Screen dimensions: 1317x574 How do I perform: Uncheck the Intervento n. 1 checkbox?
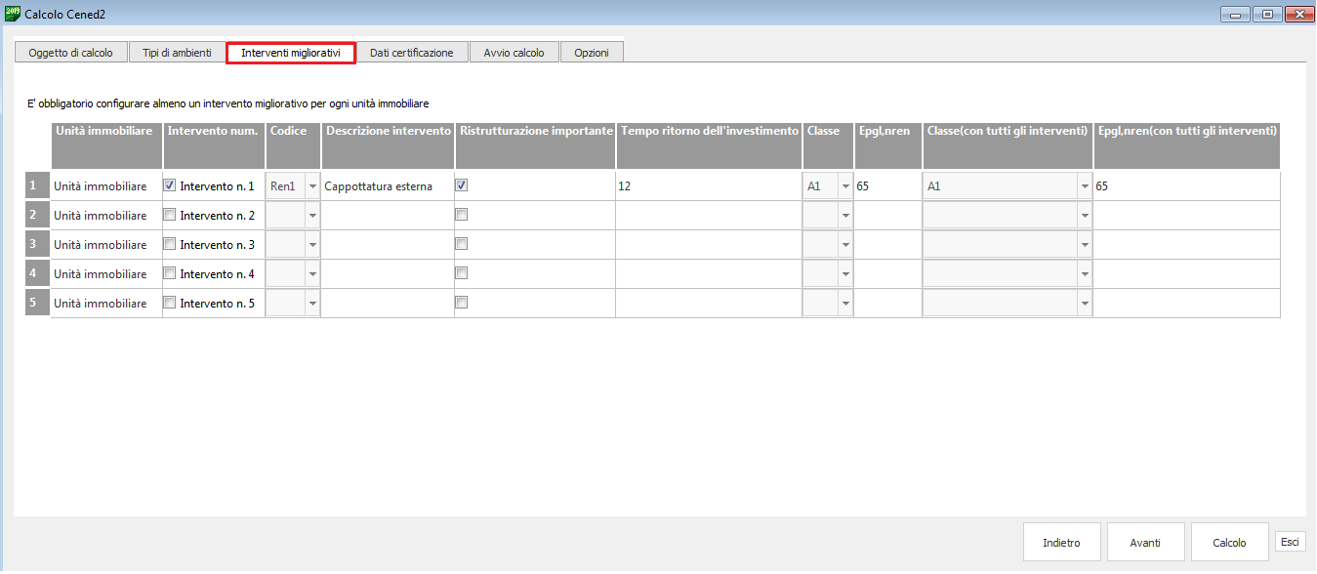[x=170, y=185]
